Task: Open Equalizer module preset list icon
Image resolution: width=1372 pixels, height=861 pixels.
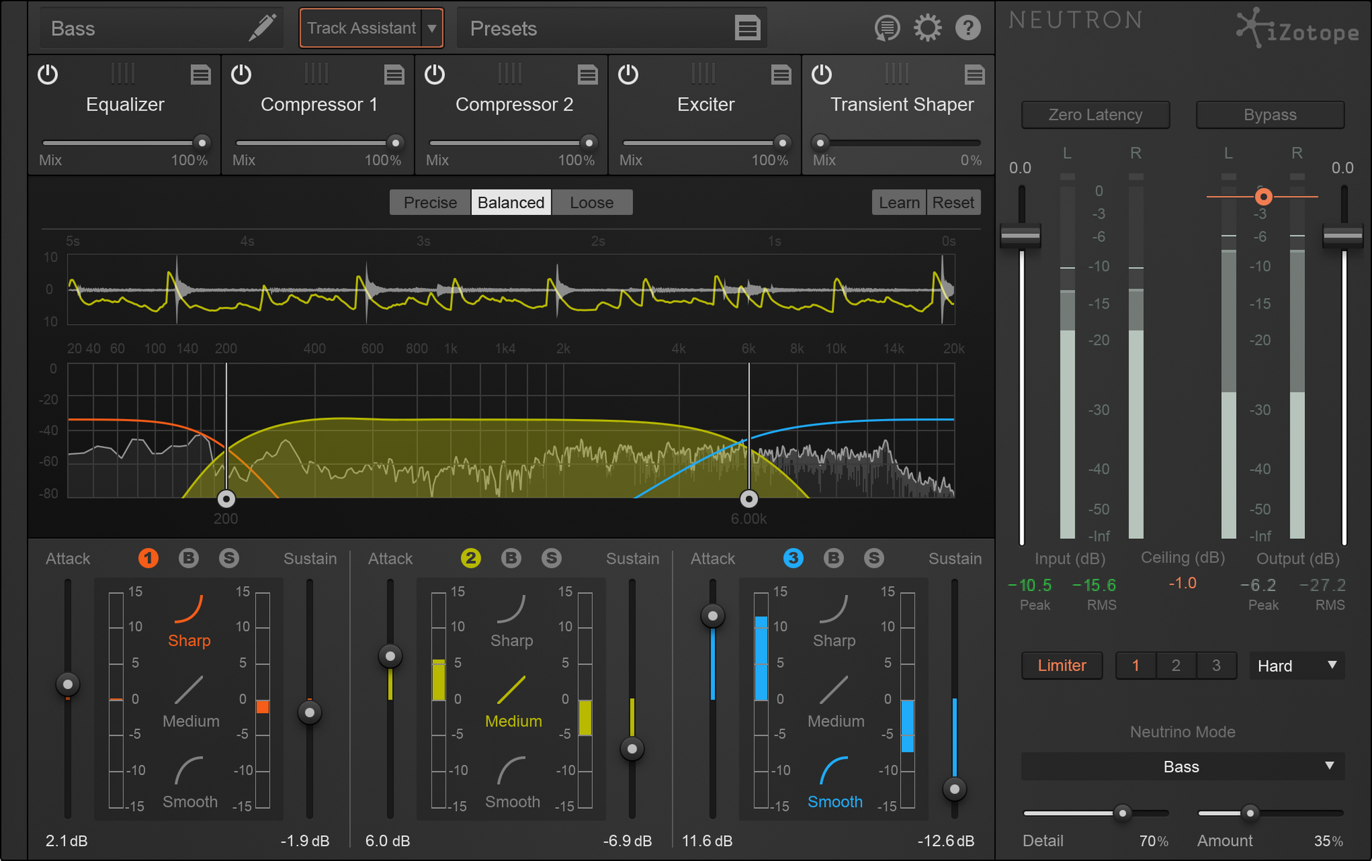Action: pyautogui.click(x=200, y=75)
